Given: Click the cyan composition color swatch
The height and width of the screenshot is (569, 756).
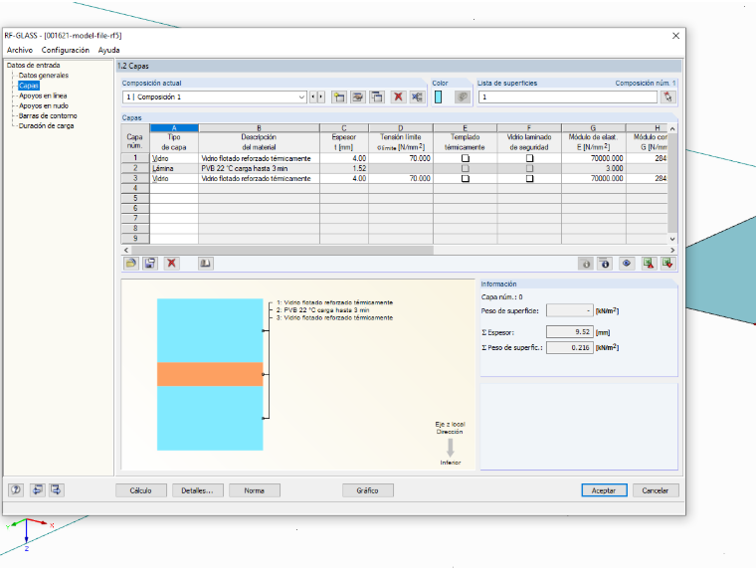Looking at the screenshot, I should (439, 96).
